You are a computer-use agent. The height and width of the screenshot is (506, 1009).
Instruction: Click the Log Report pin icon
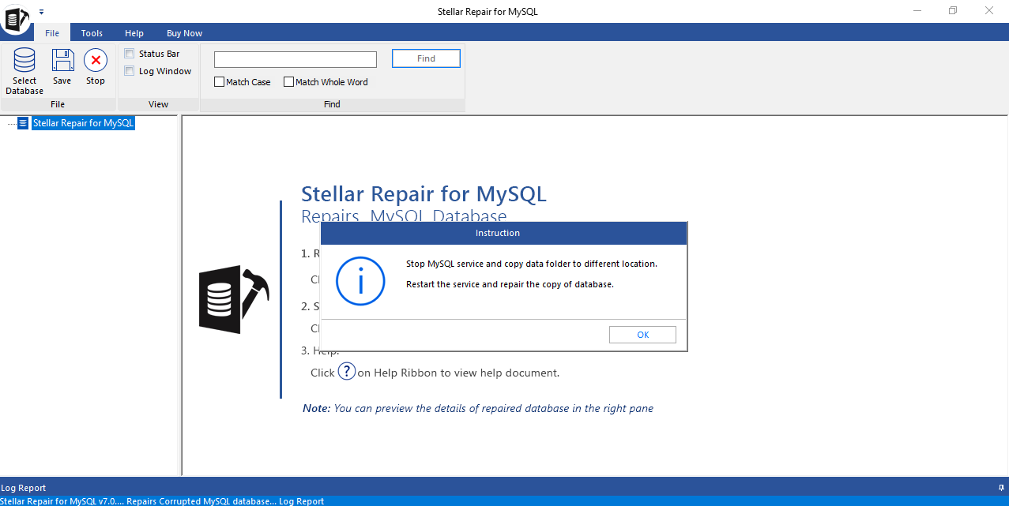coord(1002,488)
